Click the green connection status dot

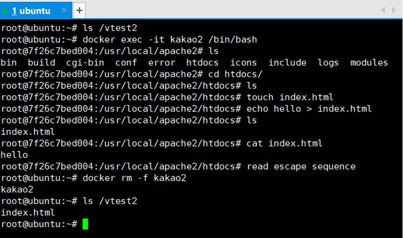5,11
